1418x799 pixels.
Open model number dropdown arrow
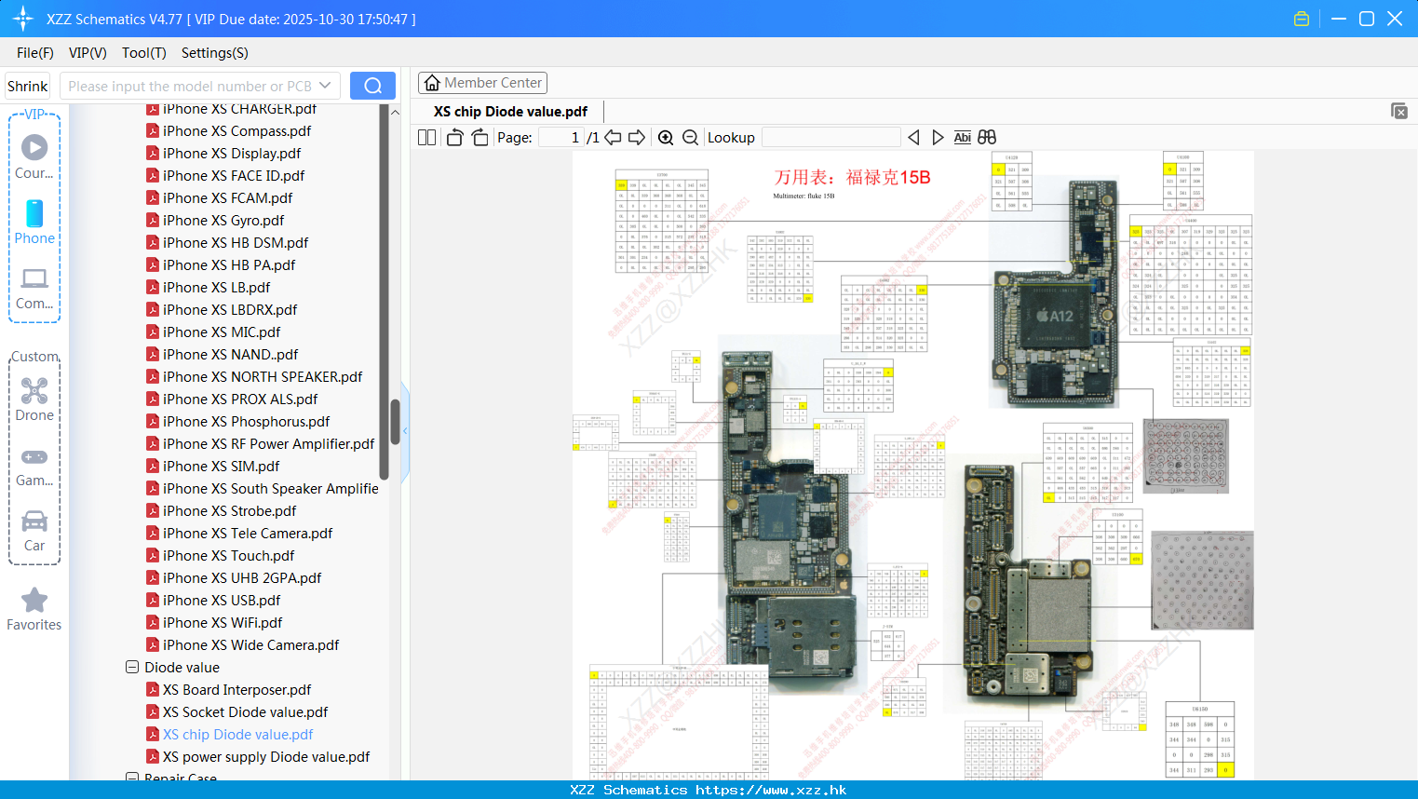pos(325,86)
